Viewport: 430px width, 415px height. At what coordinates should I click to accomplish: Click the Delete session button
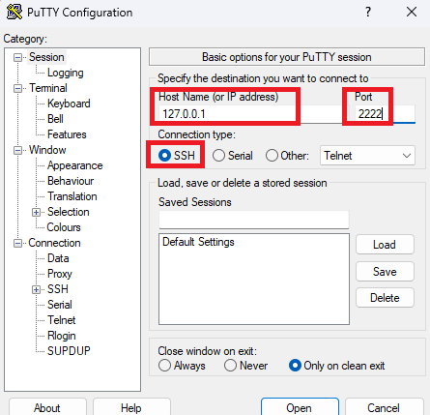385,298
